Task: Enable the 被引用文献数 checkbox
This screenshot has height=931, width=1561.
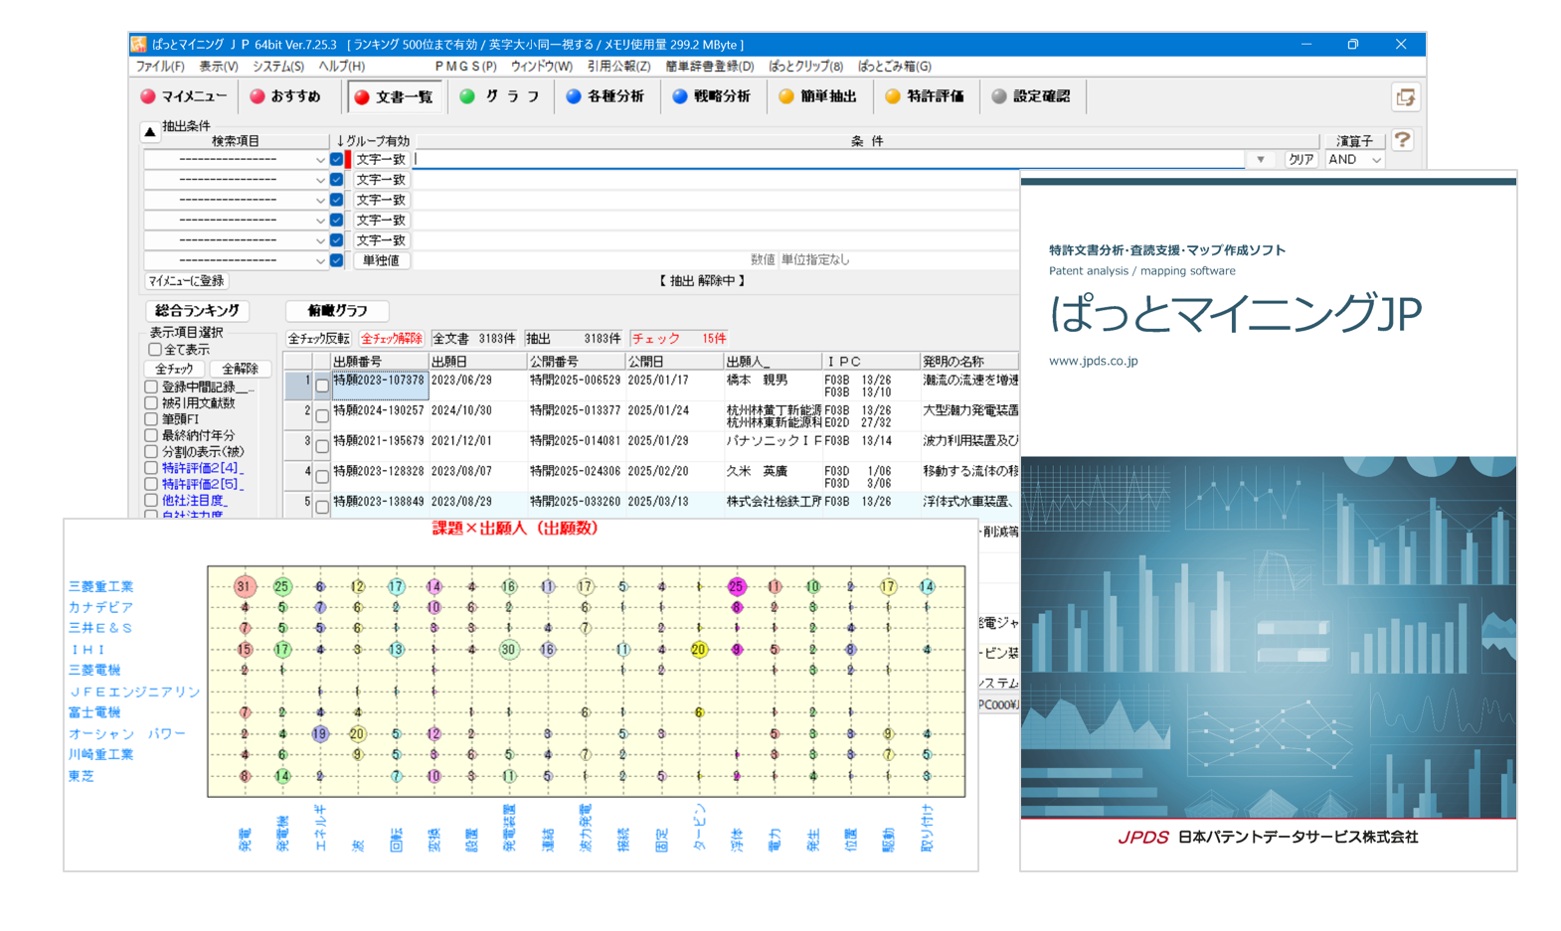Action: (151, 403)
